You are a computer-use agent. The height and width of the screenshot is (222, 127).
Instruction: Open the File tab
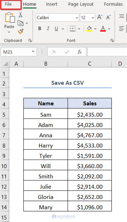click(8, 4)
